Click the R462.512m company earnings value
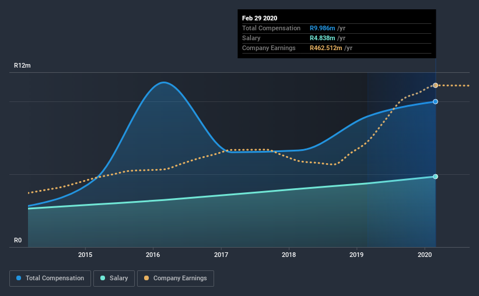The height and width of the screenshot is (296, 479). pyautogui.click(x=326, y=48)
